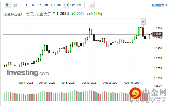
Task: Click the 1.2600 price axis label
Action: pyautogui.click(x=158, y=38)
